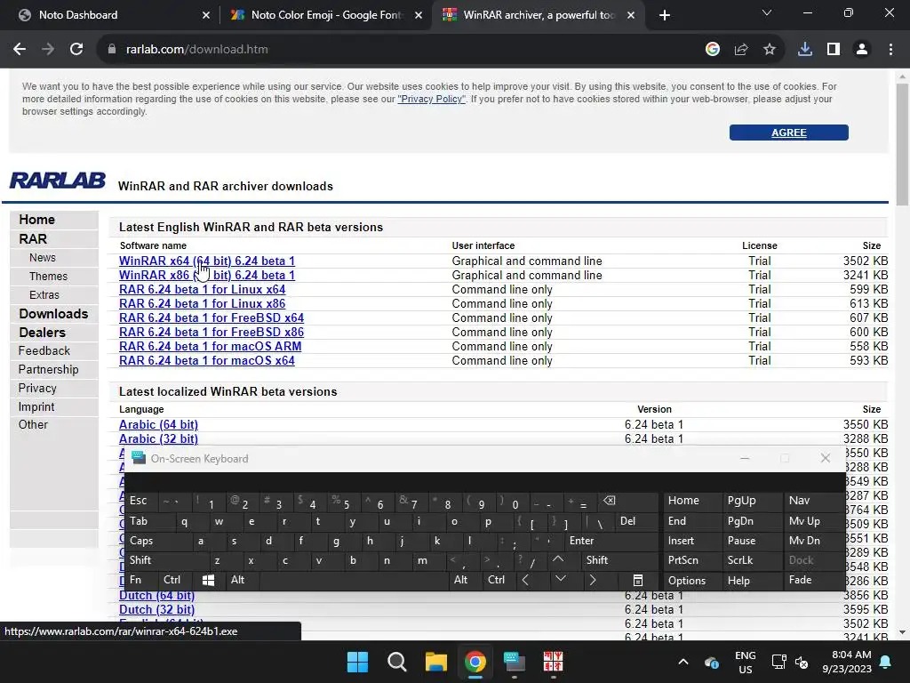The width and height of the screenshot is (910, 683).
Task: Open Chrome profile icon
Action: pyautogui.click(x=862, y=50)
